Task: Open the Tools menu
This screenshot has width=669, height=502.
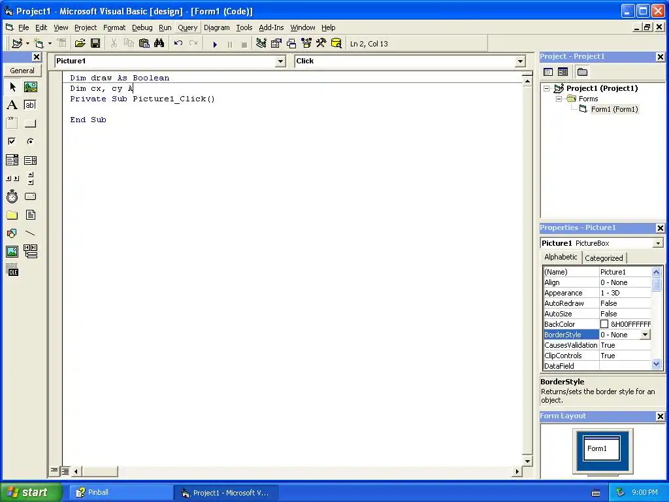Action: coord(244,27)
